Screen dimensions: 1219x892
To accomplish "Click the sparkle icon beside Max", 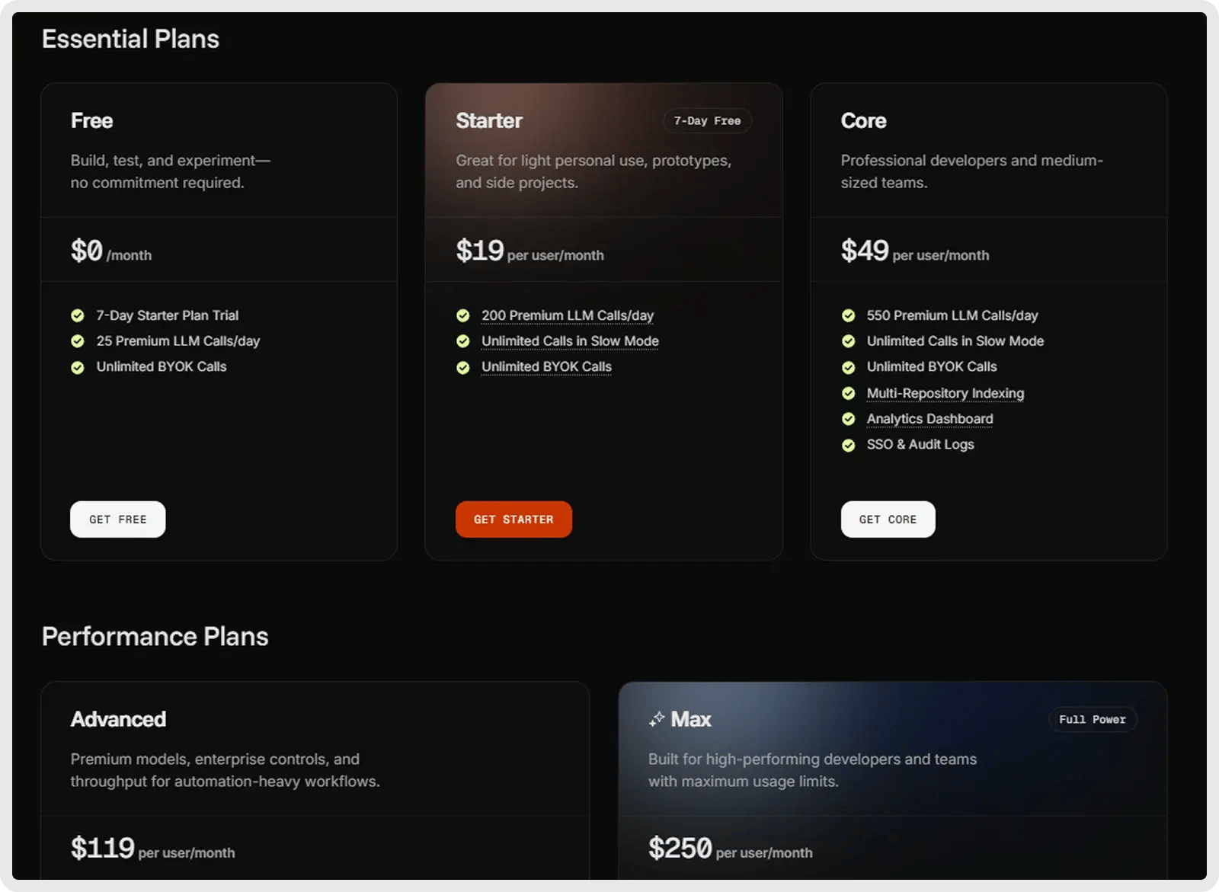I will pos(656,718).
